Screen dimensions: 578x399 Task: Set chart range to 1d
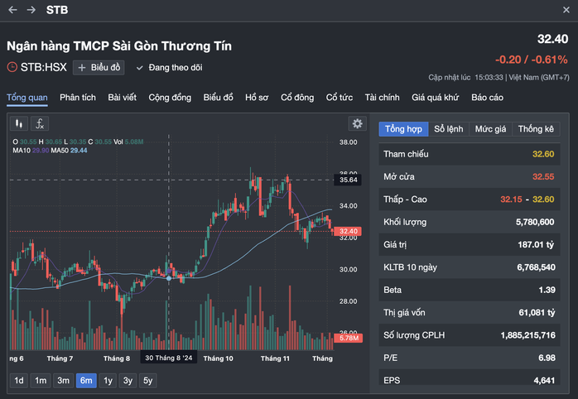tap(19, 381)
